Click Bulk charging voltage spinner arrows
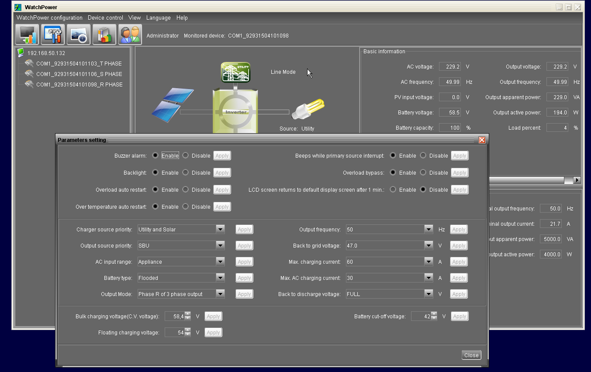 pyautogui.click(x=187, y=316)
